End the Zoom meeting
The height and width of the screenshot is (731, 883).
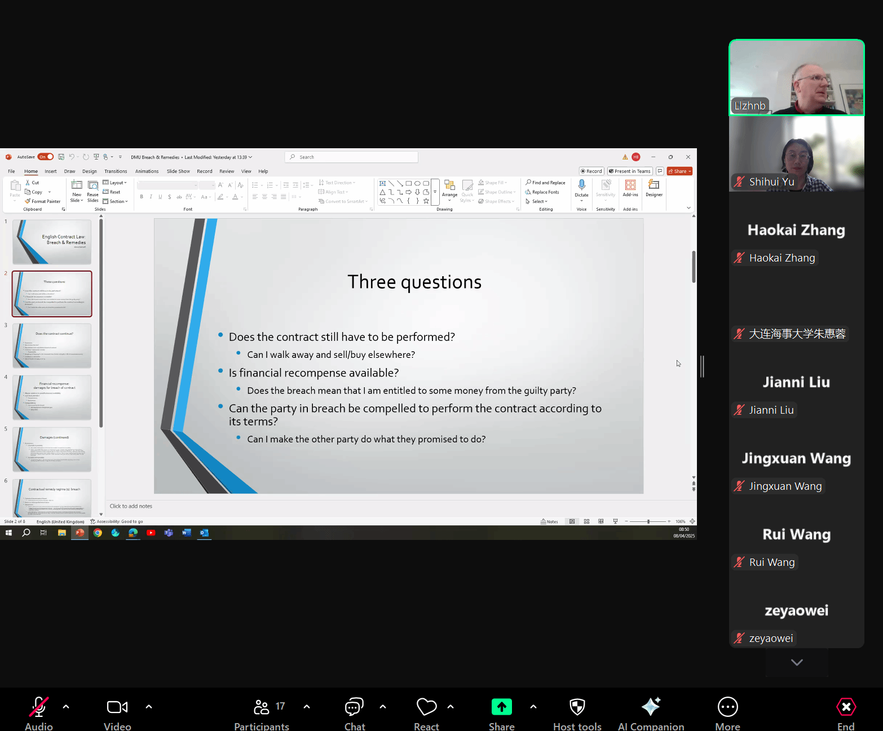845,707
